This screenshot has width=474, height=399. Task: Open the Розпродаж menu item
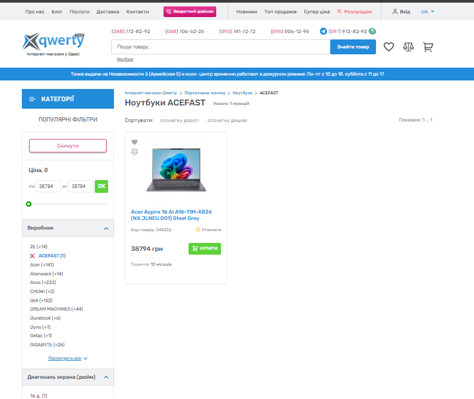[x=355, y=11]
